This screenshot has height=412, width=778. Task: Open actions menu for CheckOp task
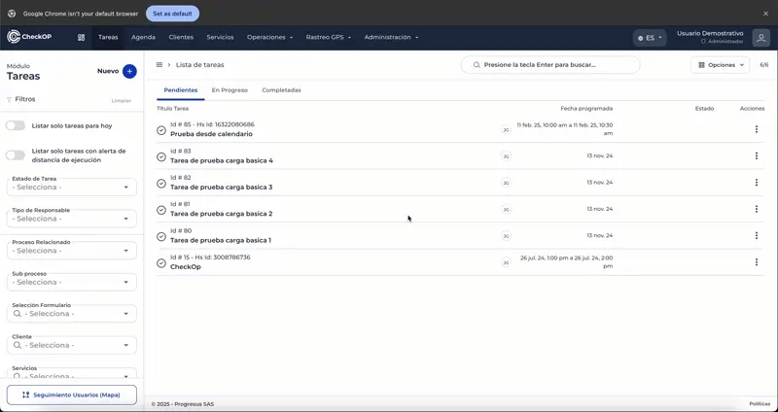click(x=757, y=261)
